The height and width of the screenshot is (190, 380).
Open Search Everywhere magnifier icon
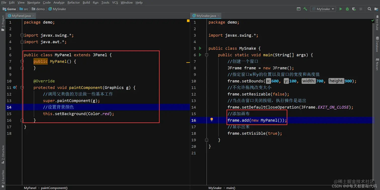[x=369, y=9]
